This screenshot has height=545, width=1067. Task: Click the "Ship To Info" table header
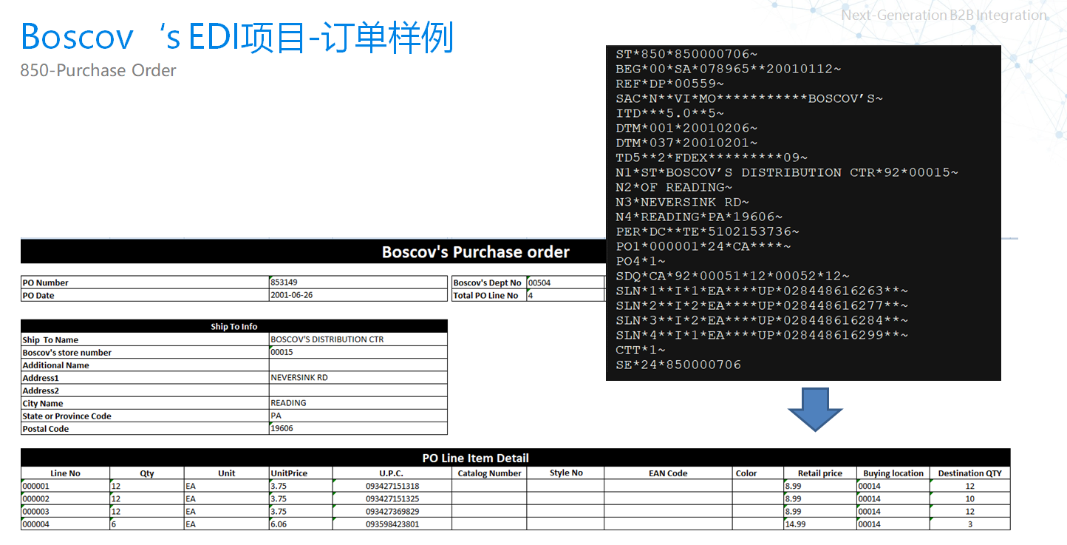(234, 326)
